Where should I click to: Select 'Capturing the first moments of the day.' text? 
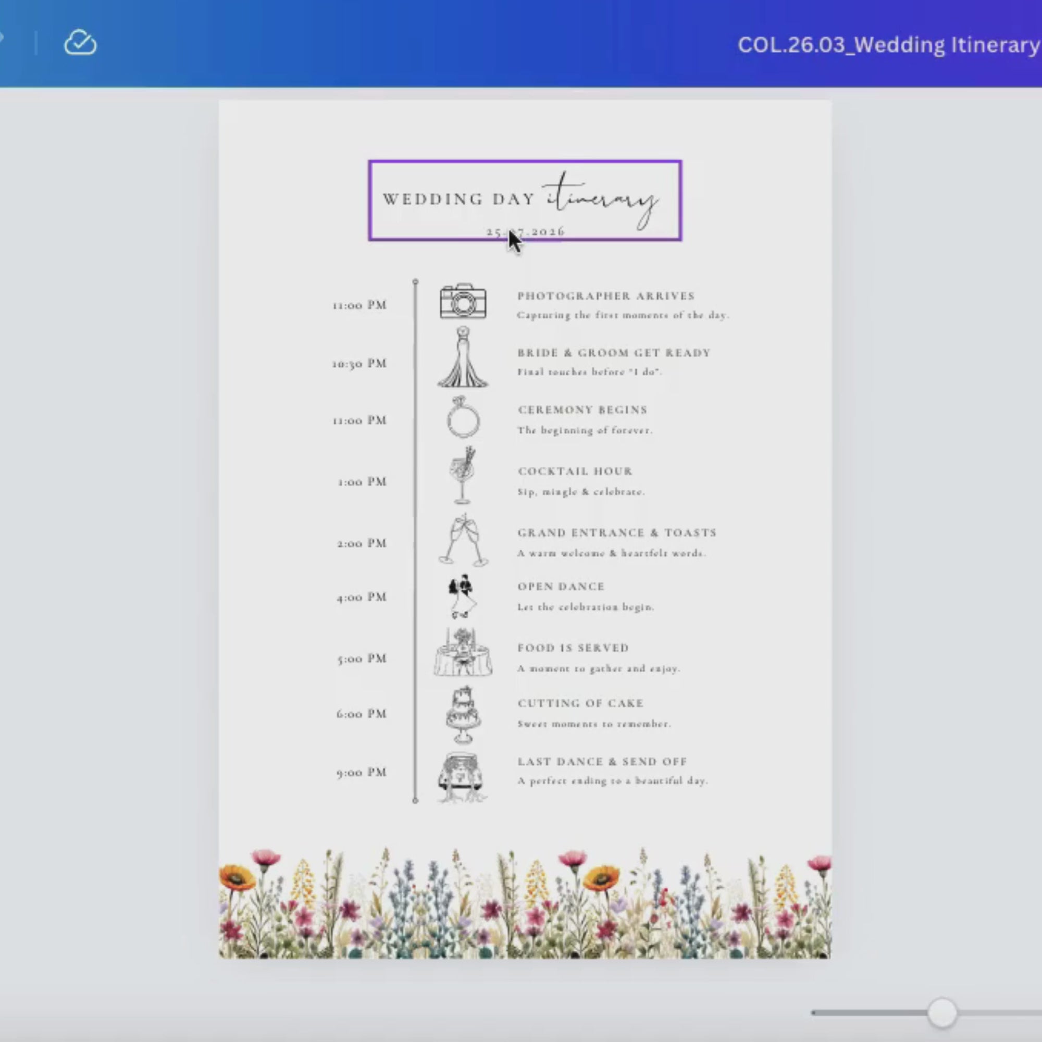pyautogui.click(x=623, y=315)
